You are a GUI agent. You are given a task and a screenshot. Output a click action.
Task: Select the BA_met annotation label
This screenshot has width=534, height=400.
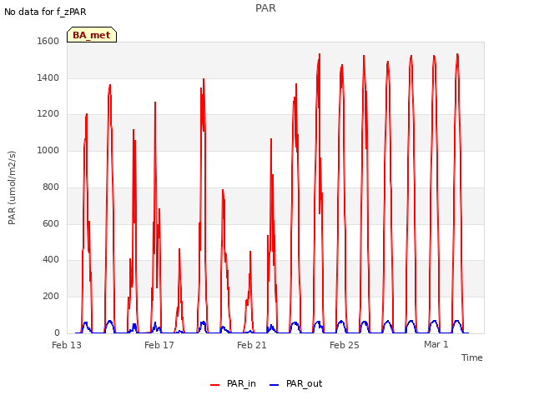(x=92, y=35)
